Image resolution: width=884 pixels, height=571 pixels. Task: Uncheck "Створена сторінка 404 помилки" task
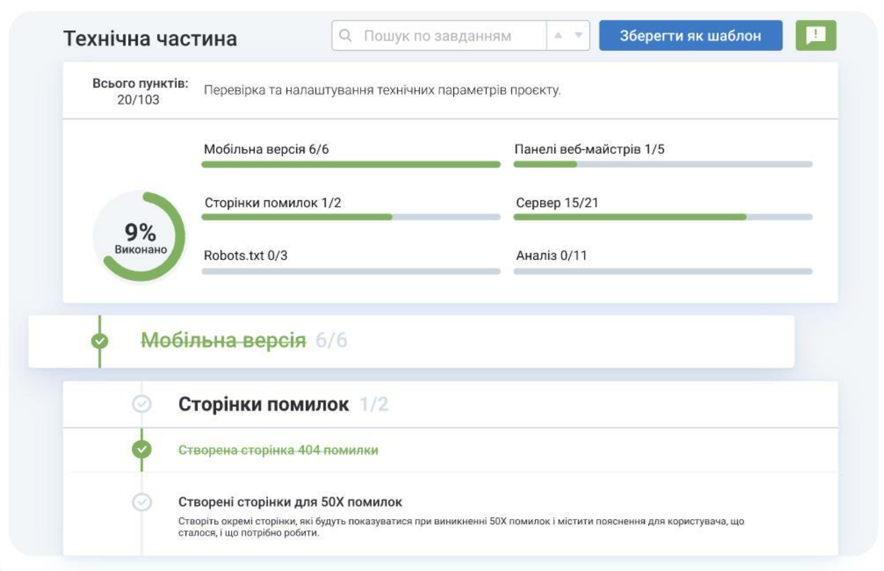(141, 449)
